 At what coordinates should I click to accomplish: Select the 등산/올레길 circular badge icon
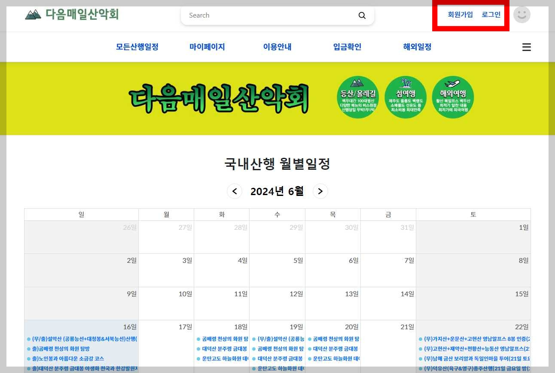pos(358,96)
